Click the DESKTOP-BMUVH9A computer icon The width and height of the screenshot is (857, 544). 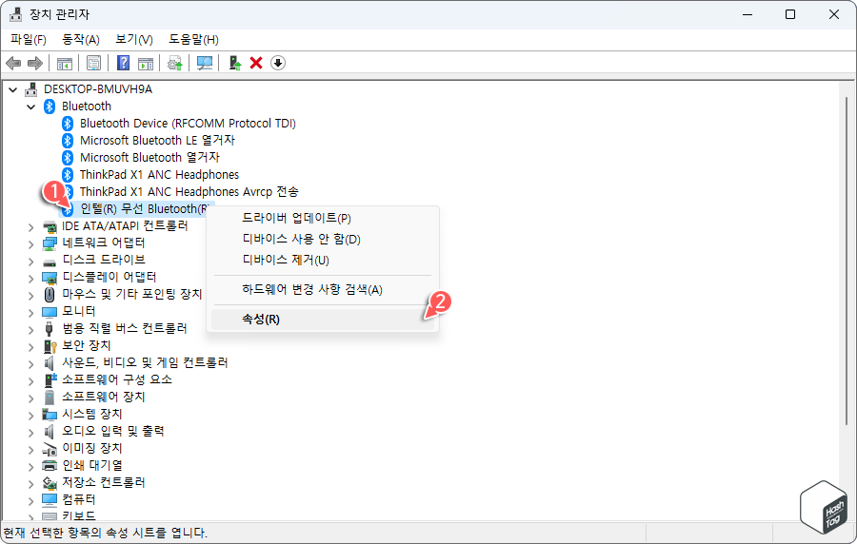(31, 89)
